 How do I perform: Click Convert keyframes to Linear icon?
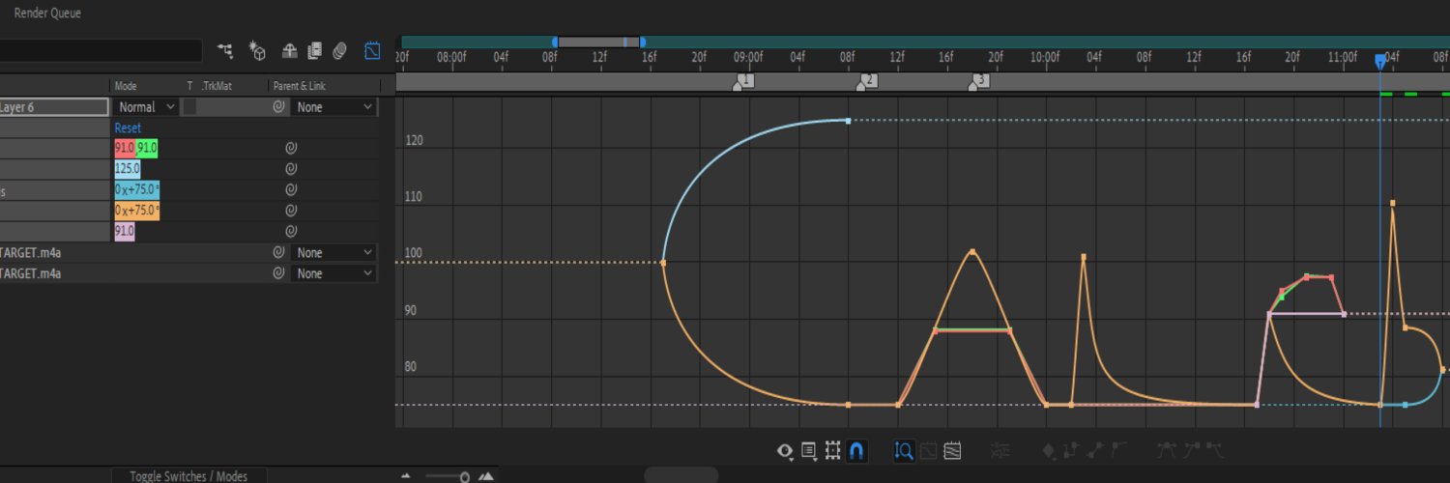(1096, 449)
